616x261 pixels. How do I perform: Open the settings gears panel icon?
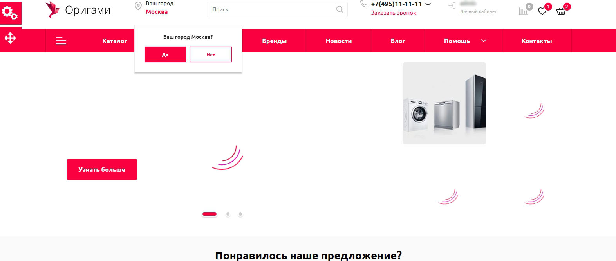(x=10, y=13)
